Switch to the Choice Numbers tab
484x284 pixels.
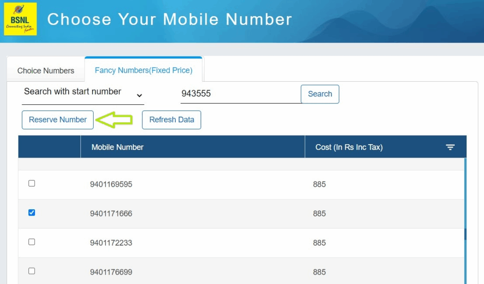point(46,71)
